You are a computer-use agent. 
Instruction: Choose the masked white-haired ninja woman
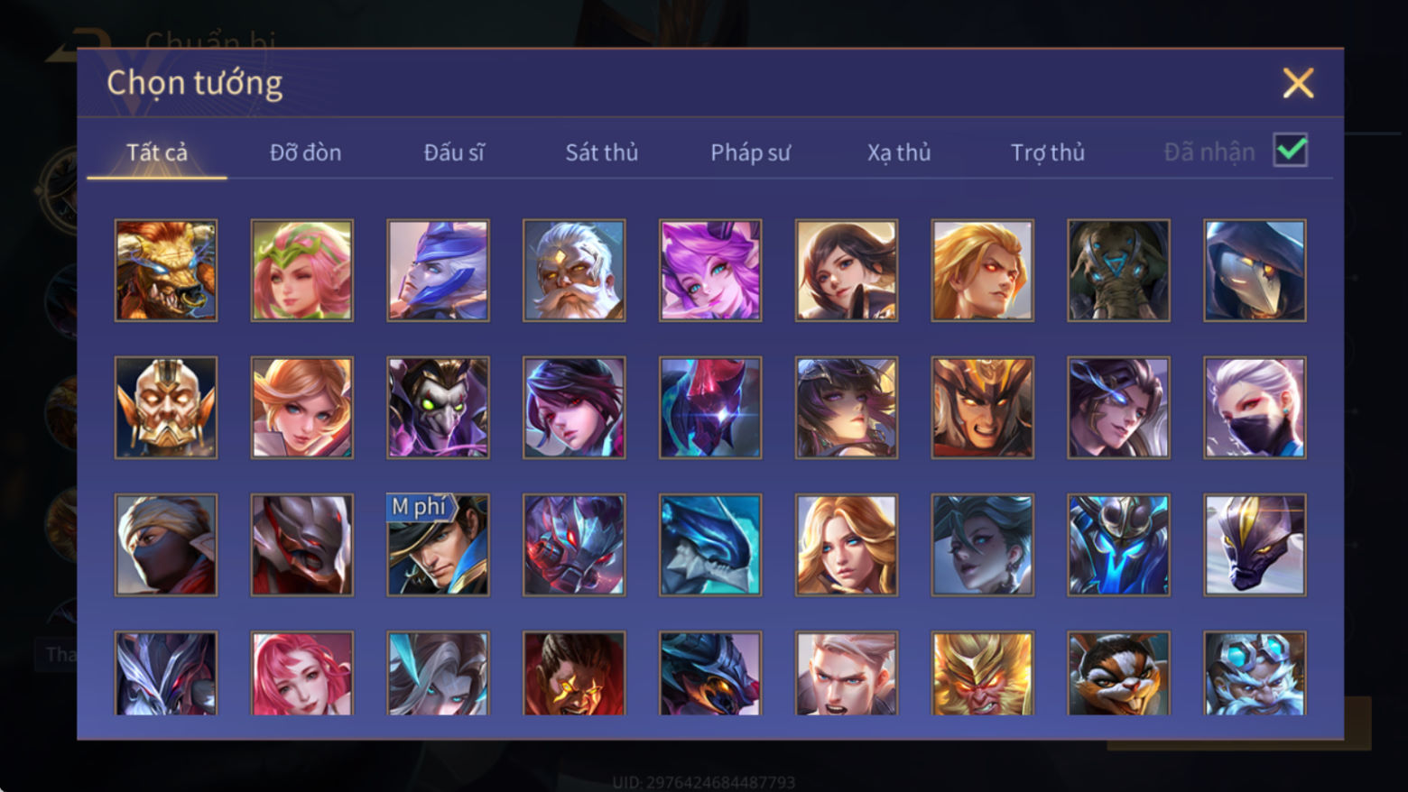(x=1255, y=408)
